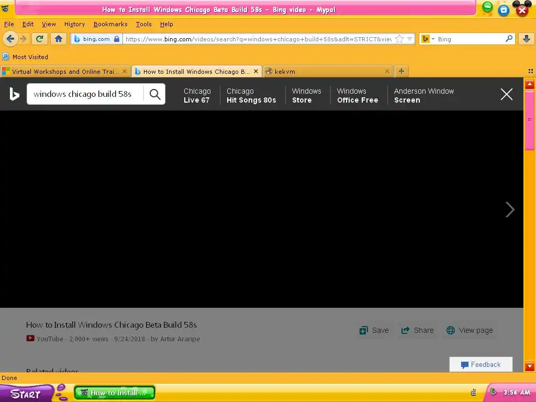Click the pink vertical scrollbar thumb
This screenshot has width=536, height=402.
[530, 120]
